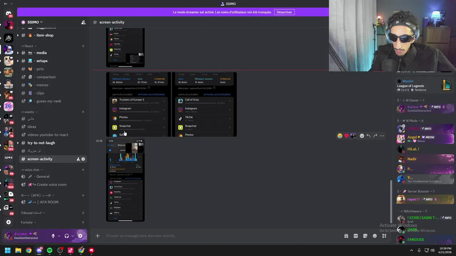The height and width of the screenshot is (256, 456).
Task: Open add reaction smiley on message
Action: coord(362,136)
